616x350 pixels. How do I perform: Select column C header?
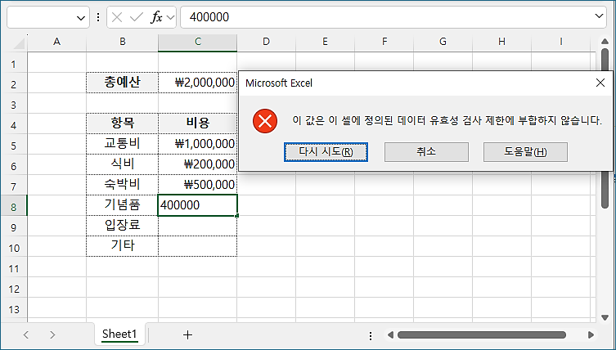pyautogui.click(x=197, y=42)
